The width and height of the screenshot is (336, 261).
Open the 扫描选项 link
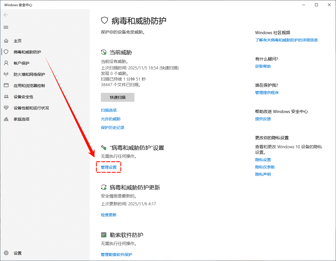click(x=109, y=110)
